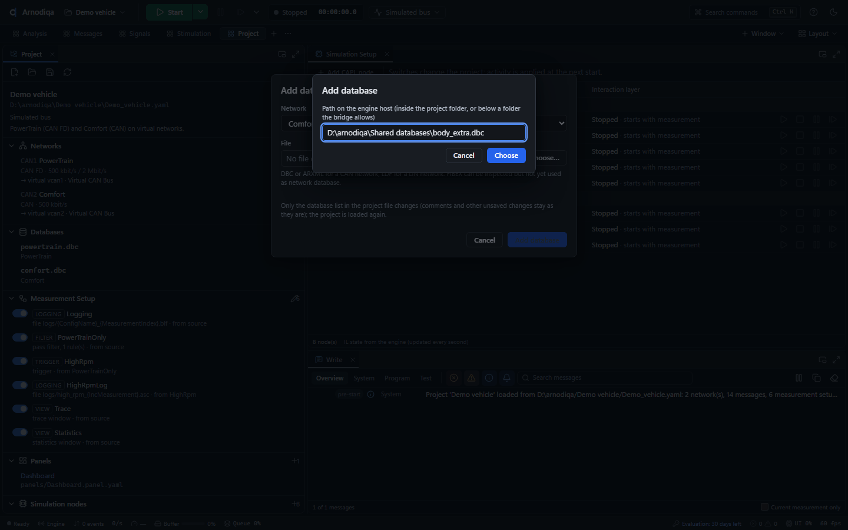Collapse the Panels section

(11, 461)
